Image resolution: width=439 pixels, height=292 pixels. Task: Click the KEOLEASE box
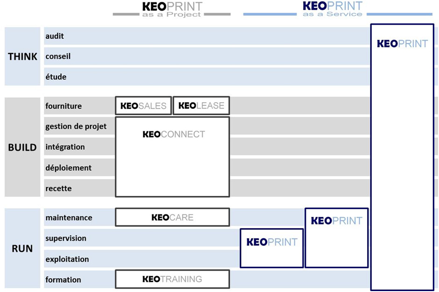201,106
